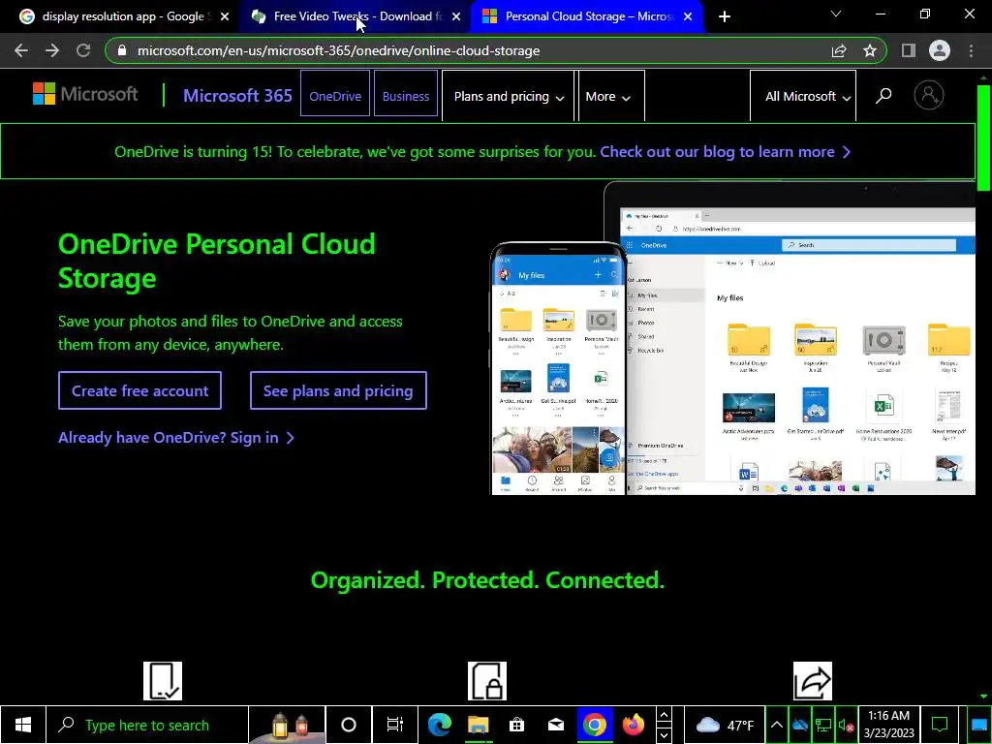Open the taskbar clock 1:16 AM
992x744 pixels.
point(889,725)
